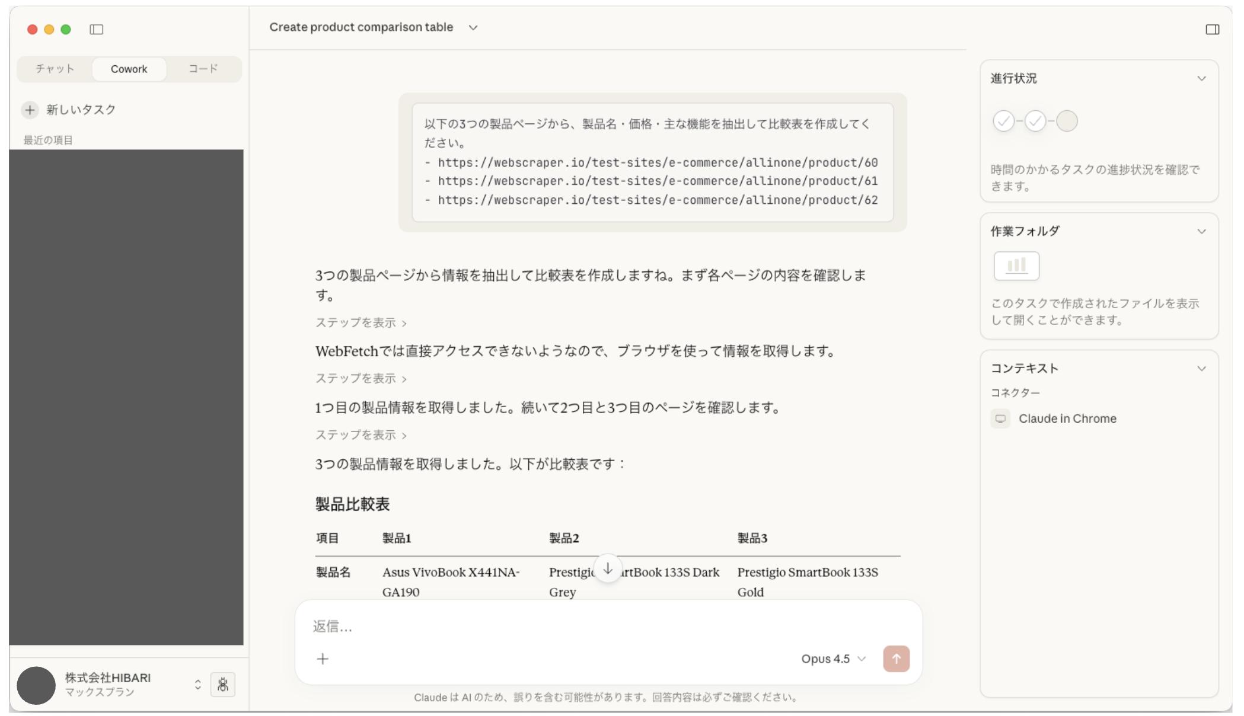The image size is (1244, 716).
Task: Toggle the sidebar visibility icon
Action: point(97,29)
